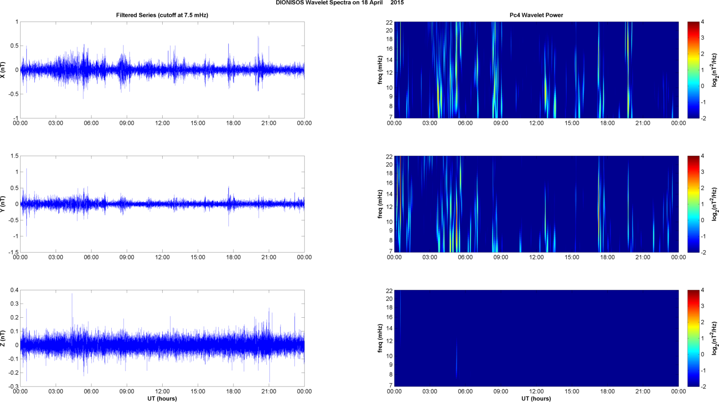Click the colorbar beside the bottom spectrogram
Image resolution: width=719 pixels, height=402 pixels.
click(x=694, y=338)
